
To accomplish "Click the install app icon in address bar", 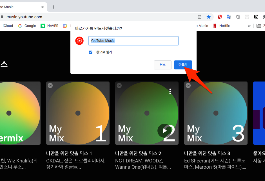I will coord(200,17).
